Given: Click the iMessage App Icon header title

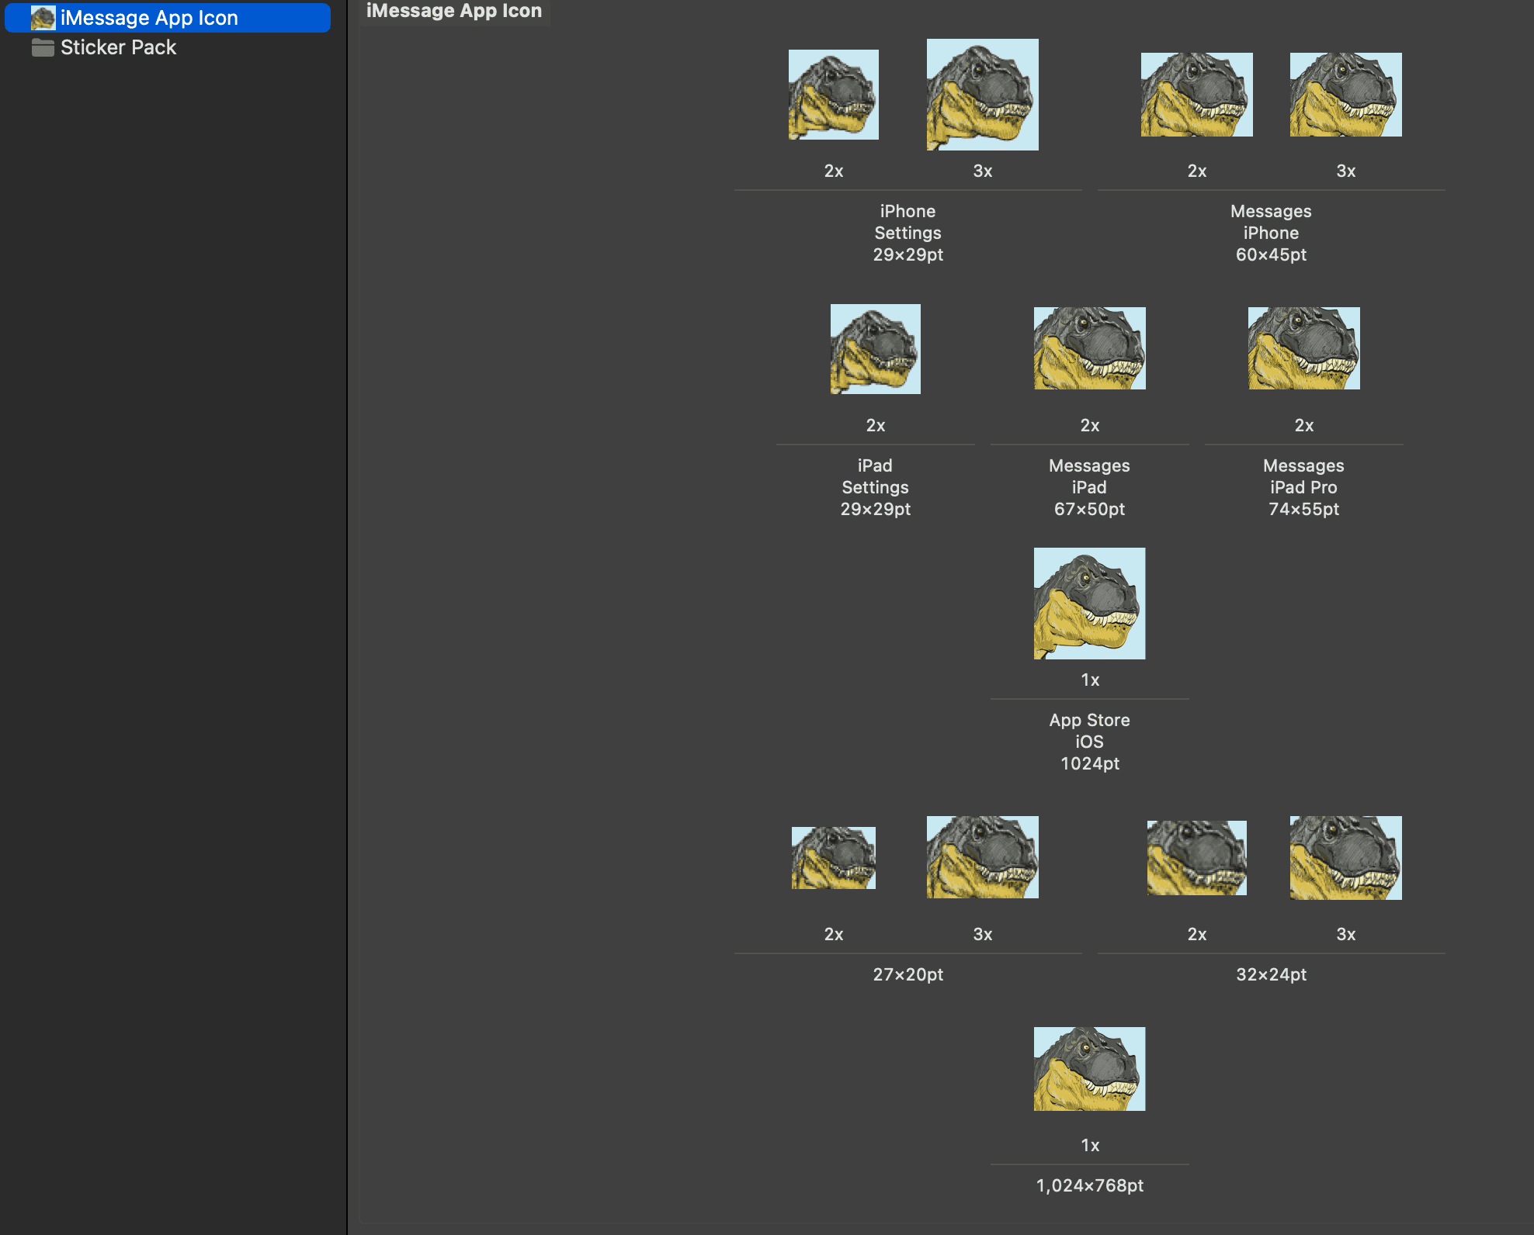Looking at the screenshot, I should [454, 11].
